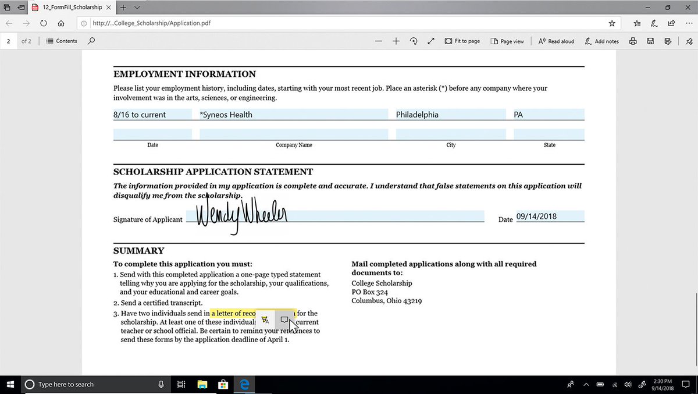The image size is (698, 394).
Task: Open a new browser tab
Action: tap(123, 8)
